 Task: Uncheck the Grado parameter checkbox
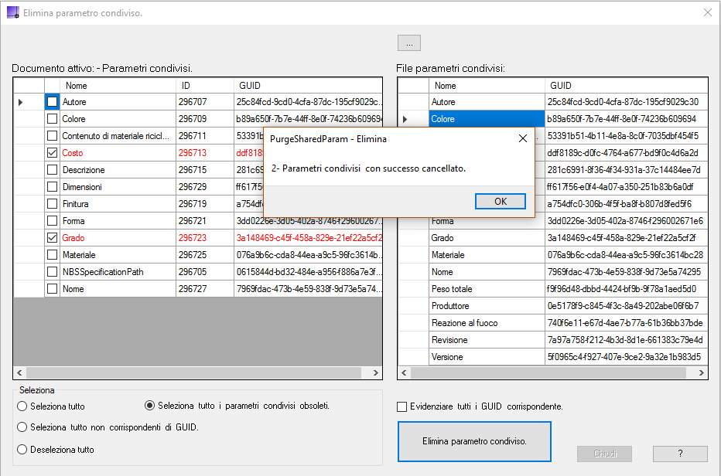[52, 238]
